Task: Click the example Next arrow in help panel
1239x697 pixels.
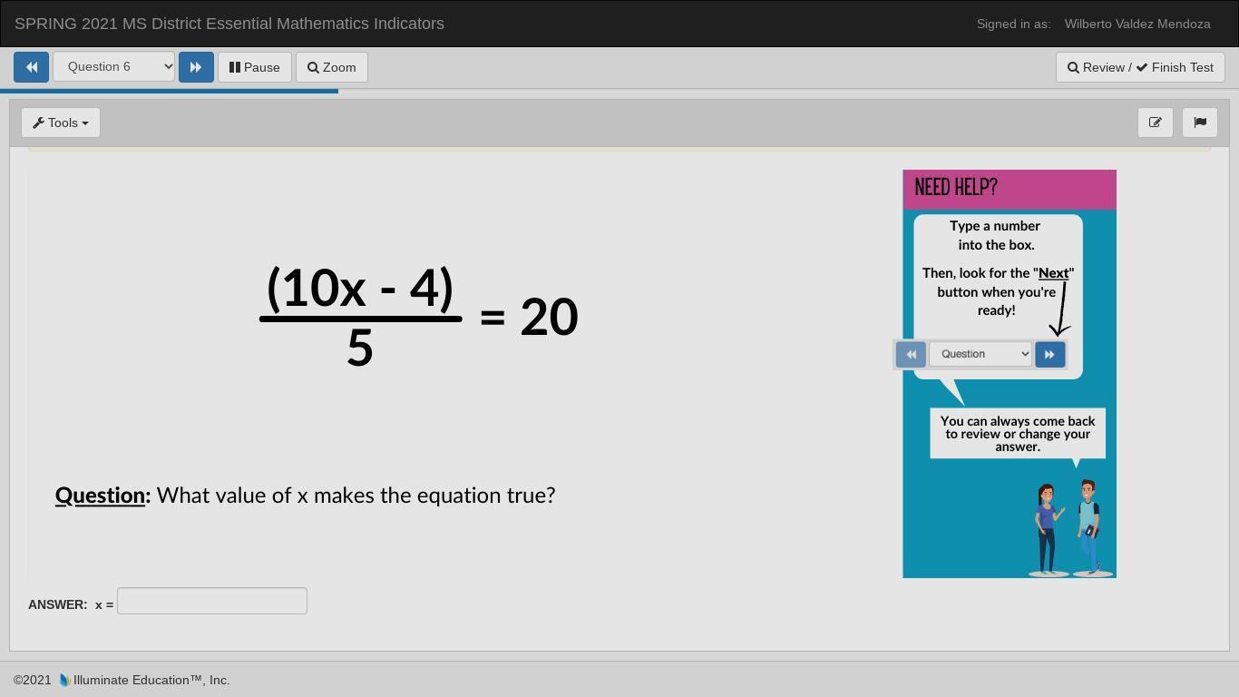Action: [x=1049, y=354]
